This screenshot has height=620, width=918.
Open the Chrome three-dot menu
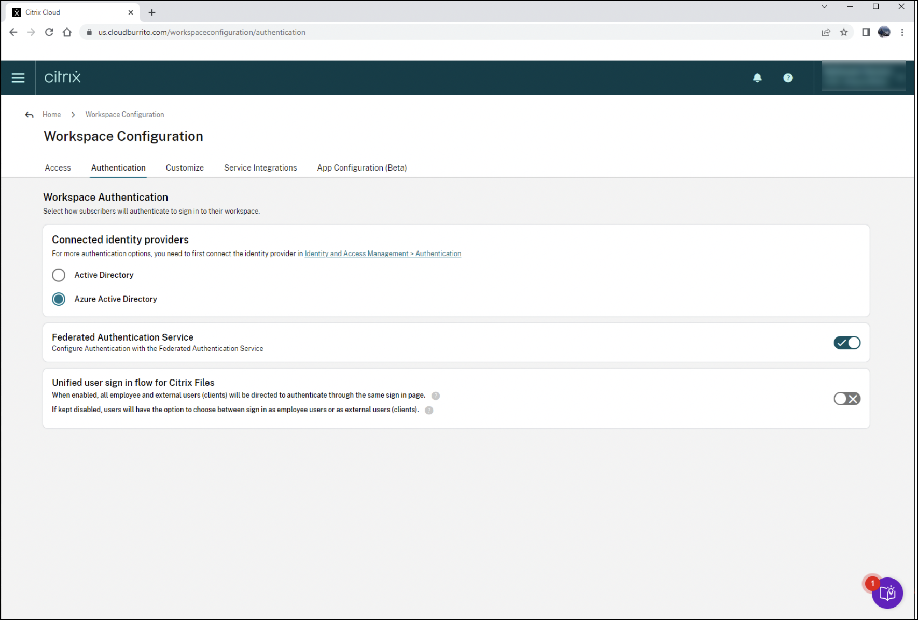pyautogui.click(x=902, y=32)
